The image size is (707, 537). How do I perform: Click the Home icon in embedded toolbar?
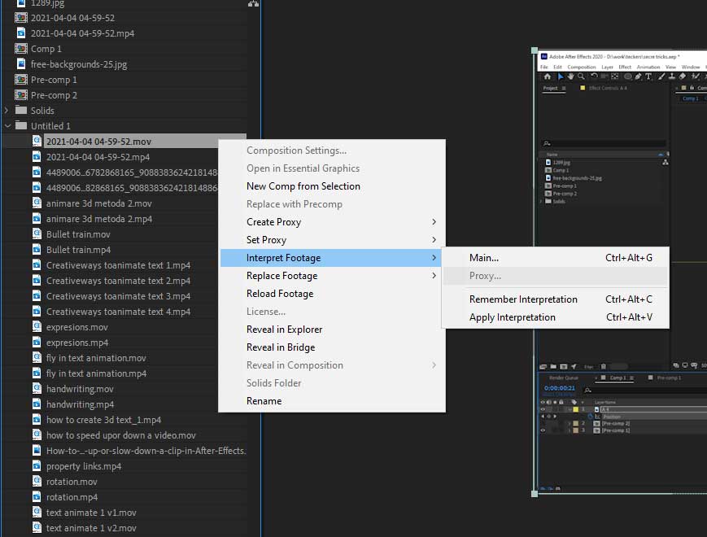pyautogui.click(x=548, y=76)
